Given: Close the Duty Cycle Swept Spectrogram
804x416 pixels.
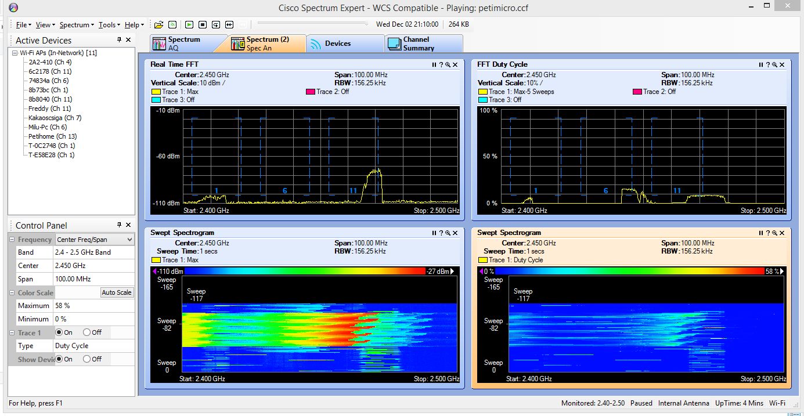Looking at the screenshot, I should [782, 233].
